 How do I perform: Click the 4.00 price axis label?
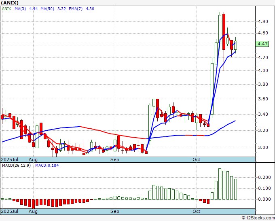[263, 70]
